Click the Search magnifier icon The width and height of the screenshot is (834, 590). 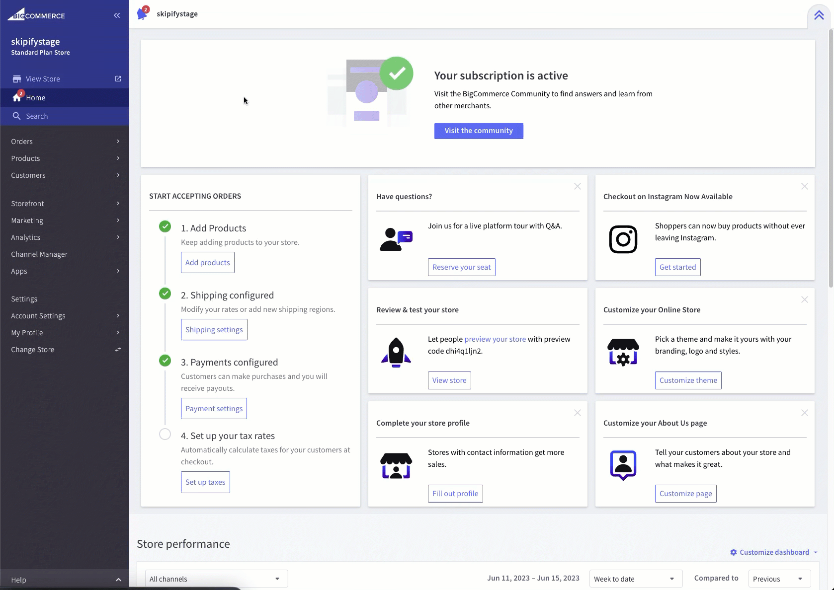[16, 116]
